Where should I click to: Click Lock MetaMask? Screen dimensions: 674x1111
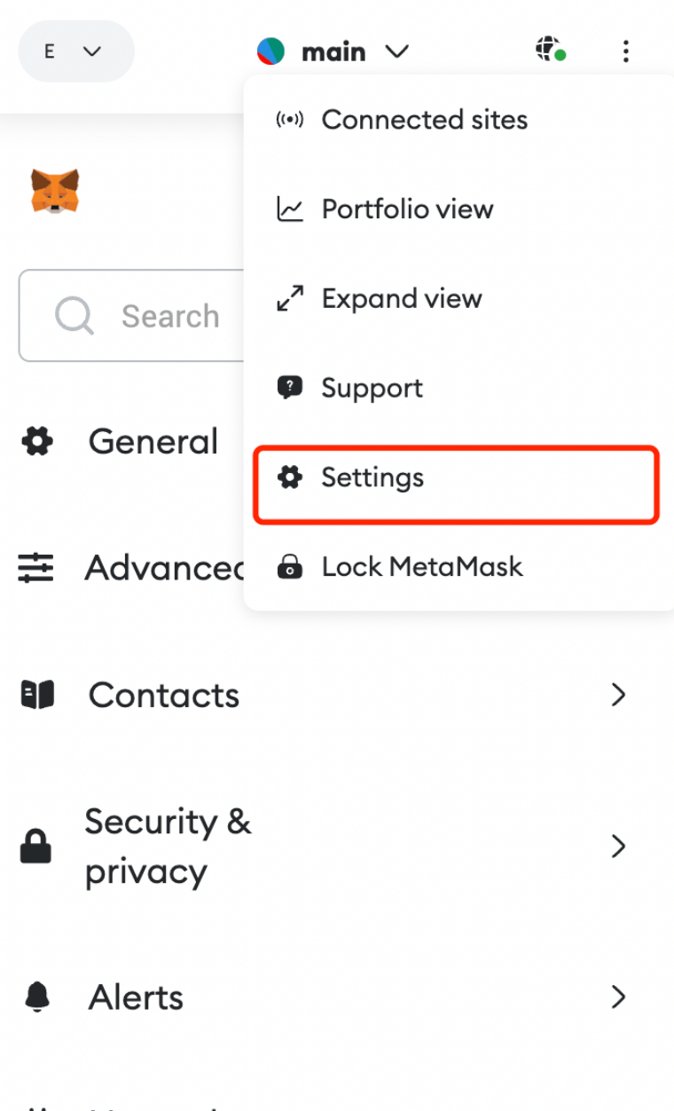point(458,567)
